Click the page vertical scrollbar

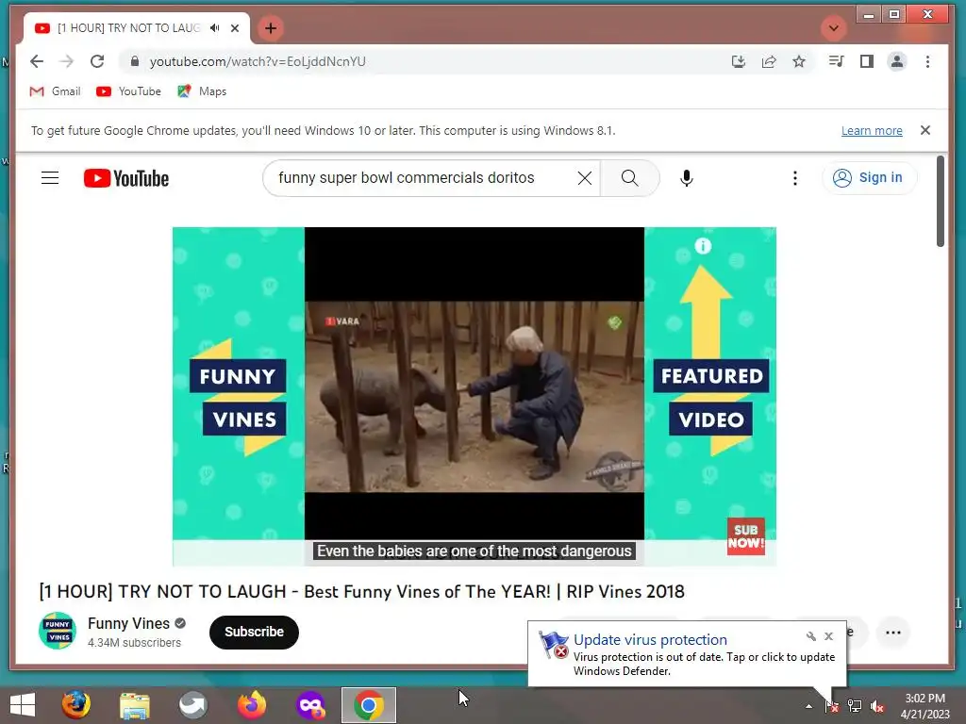tap(941, 202)
